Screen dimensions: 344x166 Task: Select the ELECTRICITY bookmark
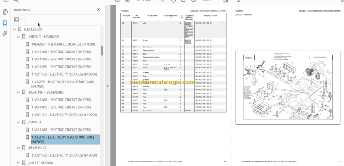coord(33,29)
